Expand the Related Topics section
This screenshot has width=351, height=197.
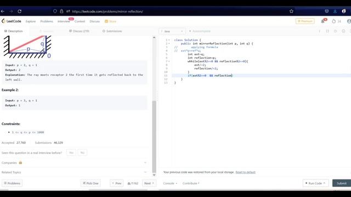pyautogui.click(x=74, y=172)
